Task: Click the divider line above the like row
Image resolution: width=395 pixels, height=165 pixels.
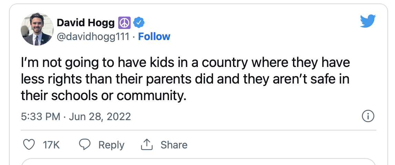Action: coord(197,130)
